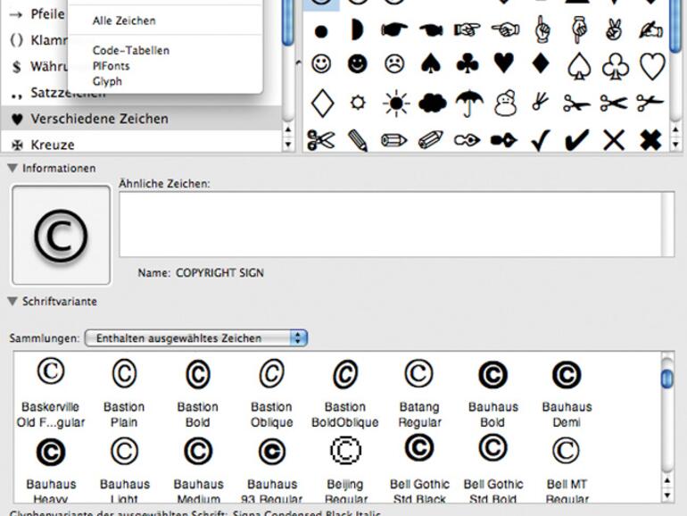Select the writing hand character
Screen dimensions: 687x516
click(x=650, y=29)
